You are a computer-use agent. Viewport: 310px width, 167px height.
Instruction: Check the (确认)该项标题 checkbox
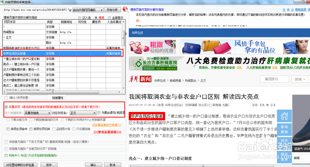click(6, 98)
